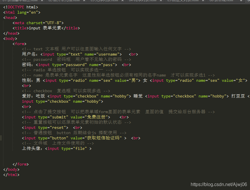Click the value="男" attribute
This screenshot has width=250, height=190.
point(126,80)
